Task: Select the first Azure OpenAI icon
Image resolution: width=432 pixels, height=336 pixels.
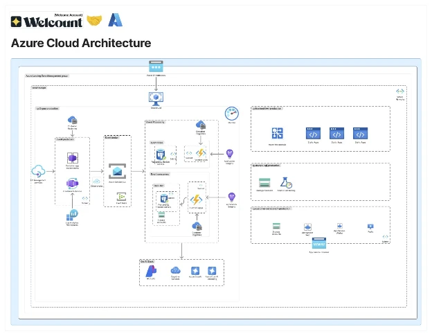Action: coord(195,271)
